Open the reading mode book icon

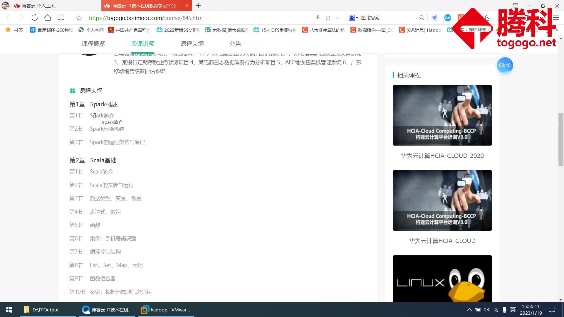(x=61, y=18)
